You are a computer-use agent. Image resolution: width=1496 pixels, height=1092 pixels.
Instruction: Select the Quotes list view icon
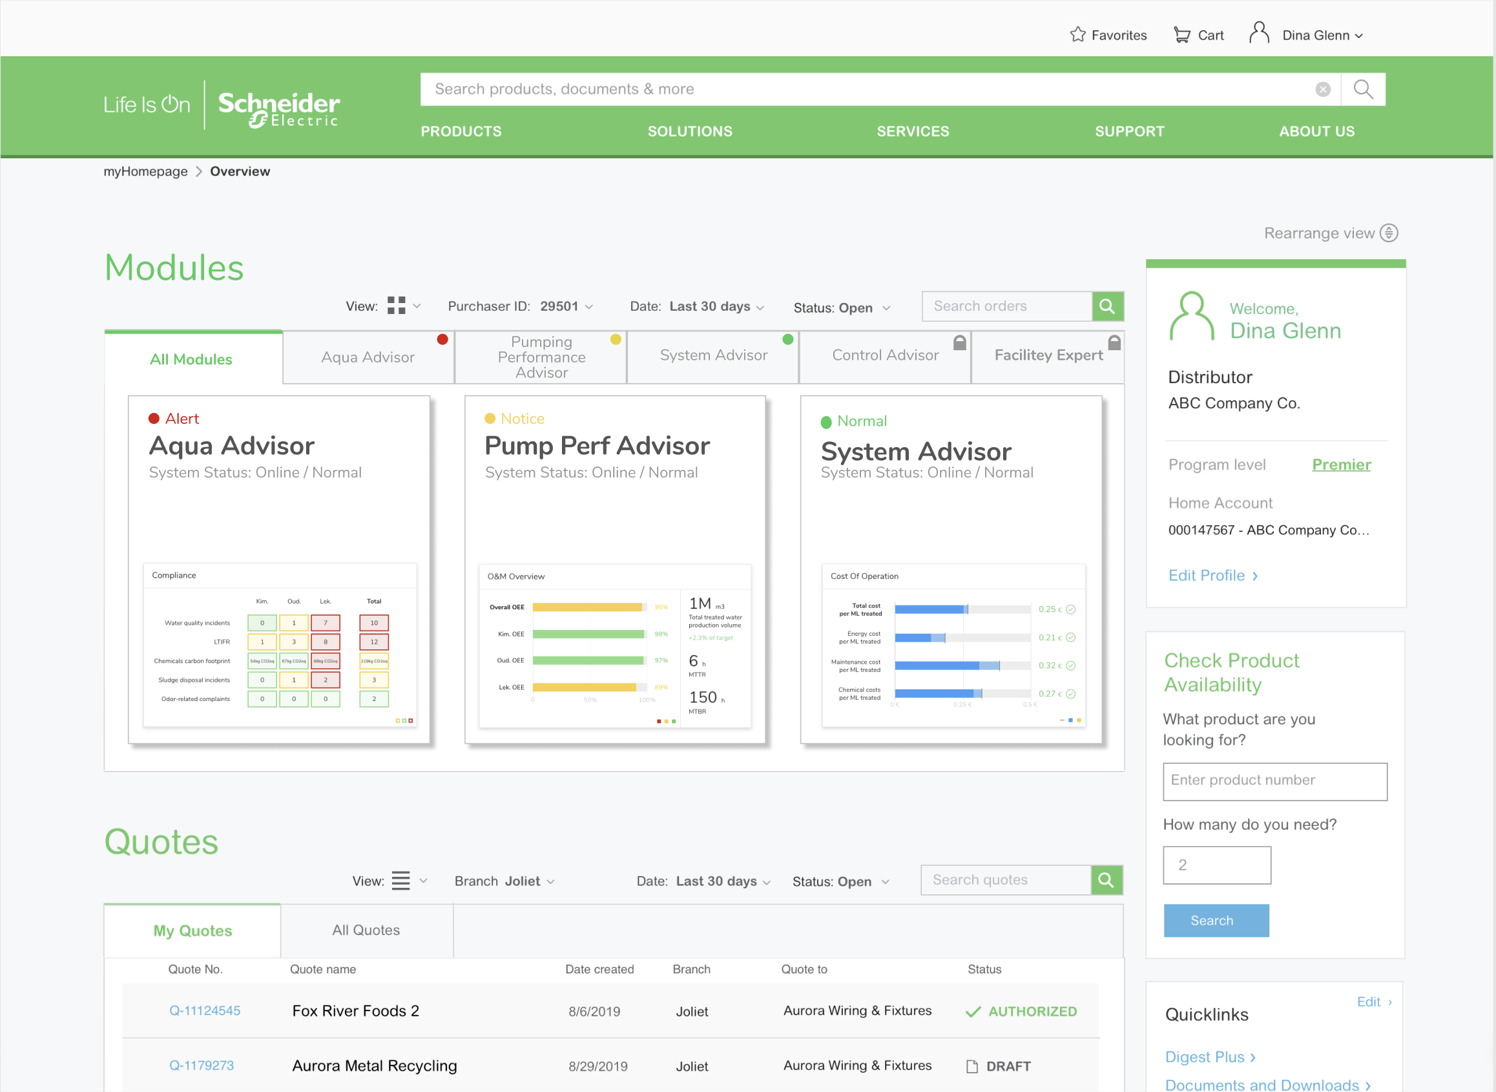click(x=400, y=881)
